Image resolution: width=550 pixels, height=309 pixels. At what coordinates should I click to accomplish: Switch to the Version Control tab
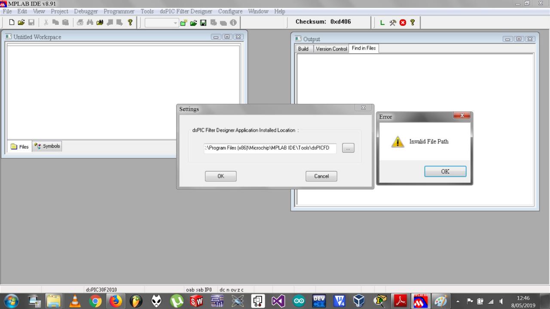pos(331,49)
